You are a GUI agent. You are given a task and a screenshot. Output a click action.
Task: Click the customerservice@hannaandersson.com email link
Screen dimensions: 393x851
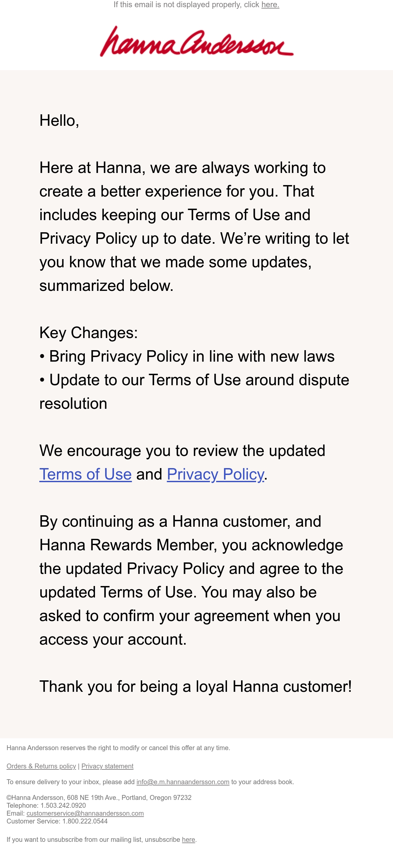[85, 813]
